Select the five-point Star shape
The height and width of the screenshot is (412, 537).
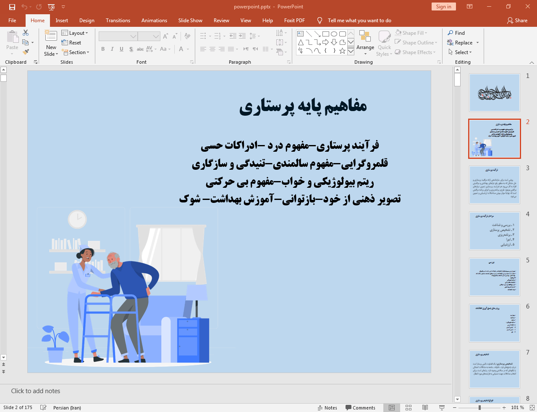[342, 51]
